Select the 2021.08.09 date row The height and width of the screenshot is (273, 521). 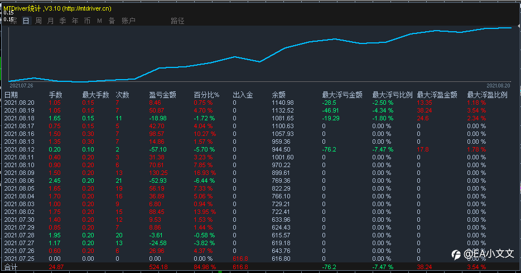pyautogui.click(x=20, y=173)
